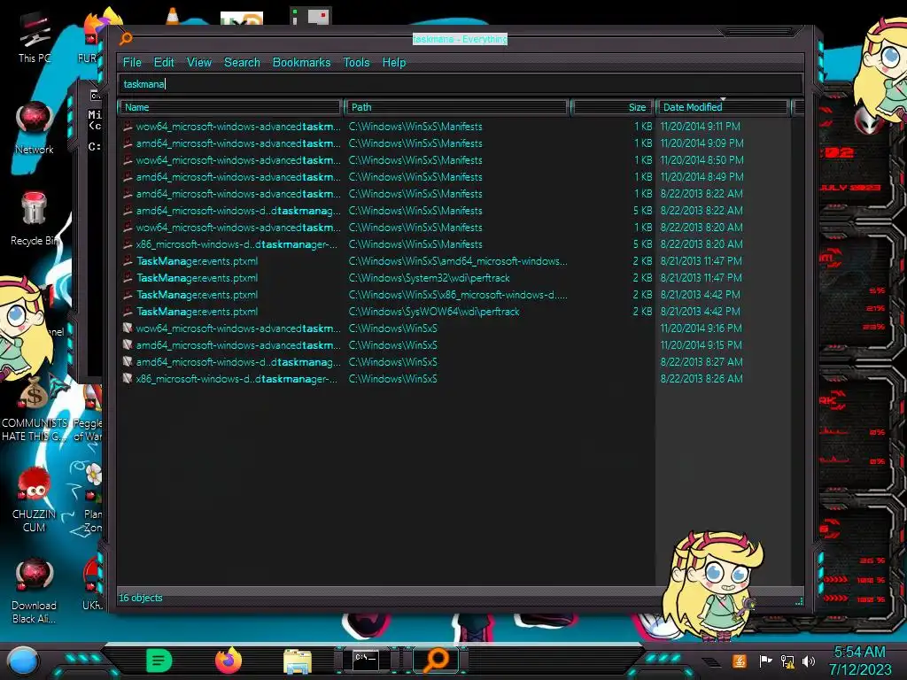The height and width of the screenshot is (680, 907).
Task: Click the Start orb on the taskbar
Action: click(x=23, y=661)
